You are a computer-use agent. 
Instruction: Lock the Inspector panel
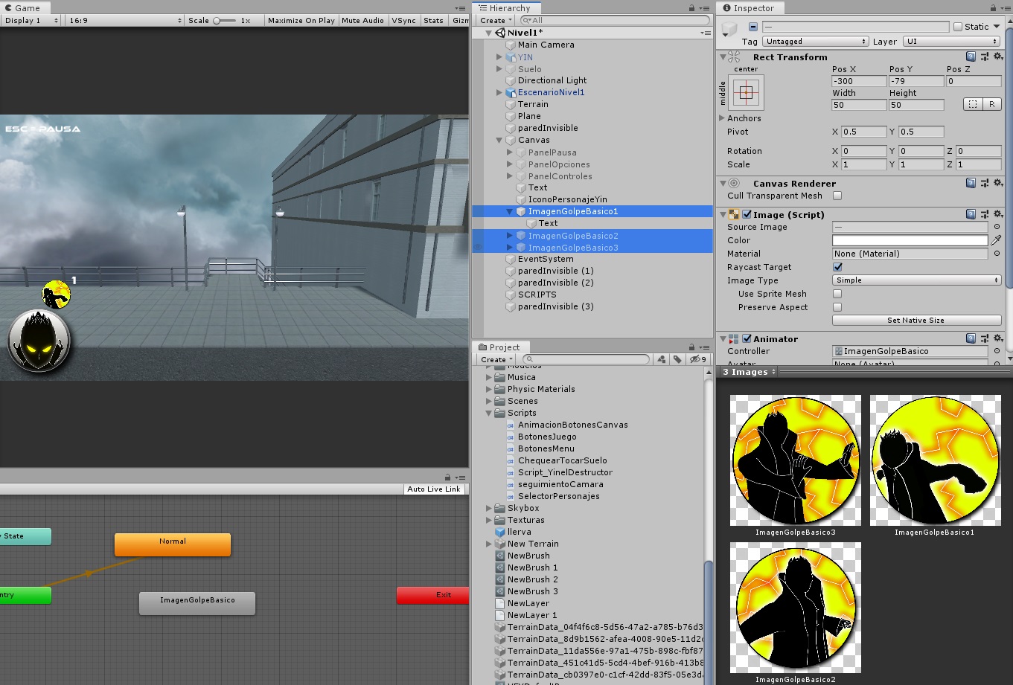(x=991, y=7)
